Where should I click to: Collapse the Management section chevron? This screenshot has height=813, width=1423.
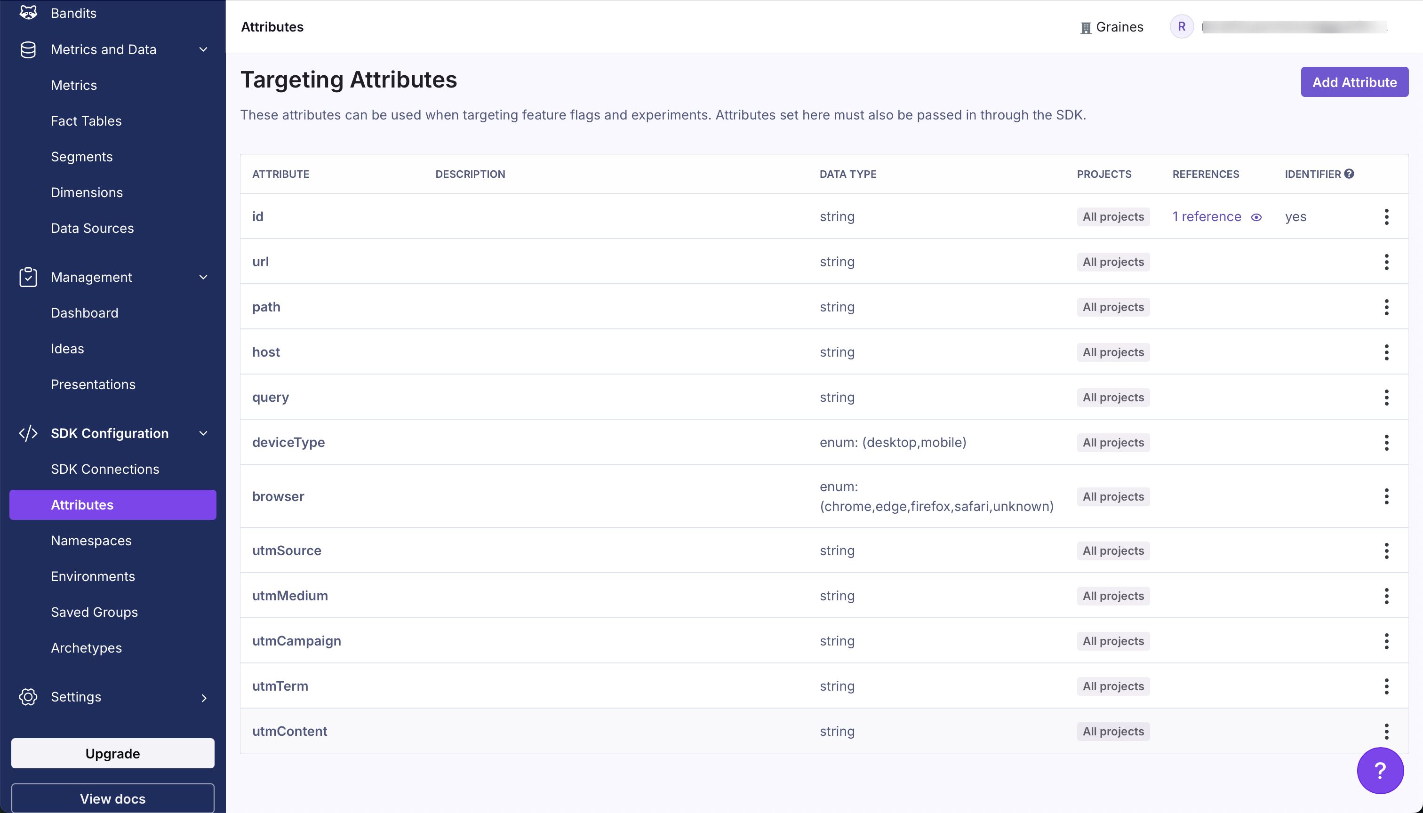tap(204, 277)
